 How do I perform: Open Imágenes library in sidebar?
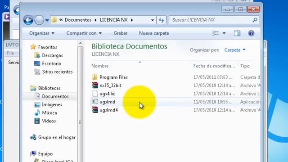point(52,105)
